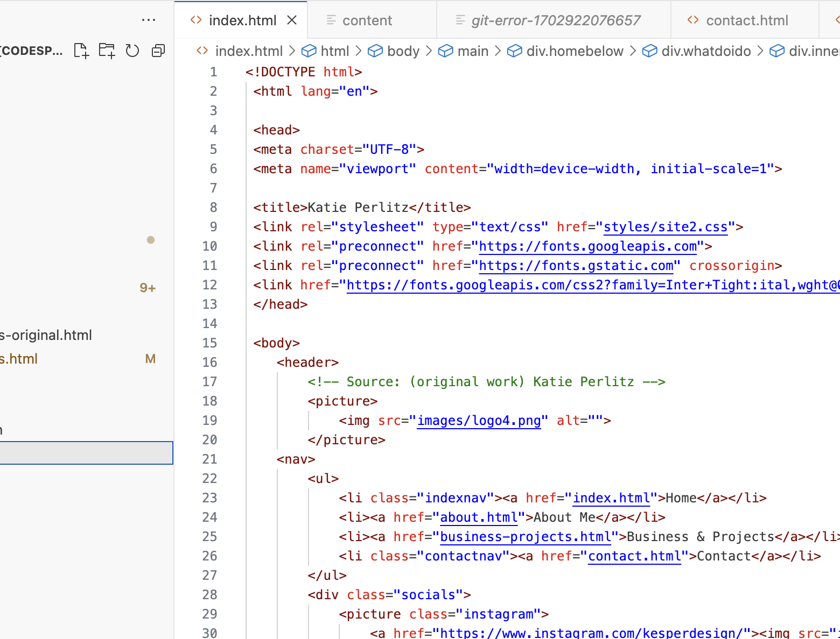The width and height of the screenshot is (840, 639).
Task: Click the DOCTYPE html declaration
Action: [304, 72]
